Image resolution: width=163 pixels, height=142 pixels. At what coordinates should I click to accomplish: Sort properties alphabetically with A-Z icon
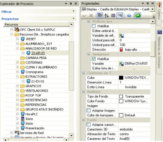tap(106, 16)
